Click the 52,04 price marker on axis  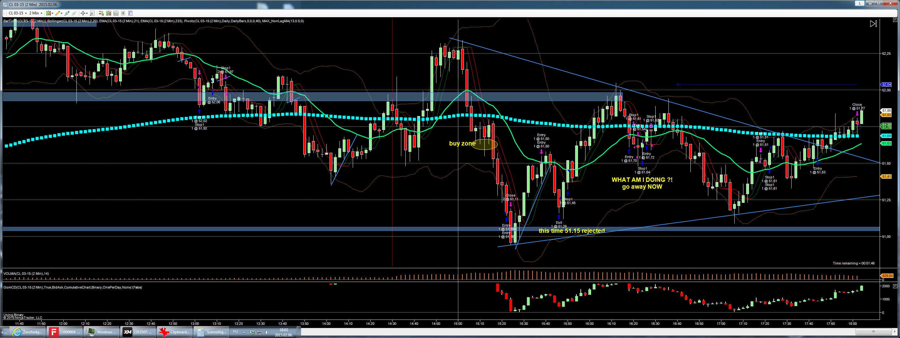click(887, 84)
